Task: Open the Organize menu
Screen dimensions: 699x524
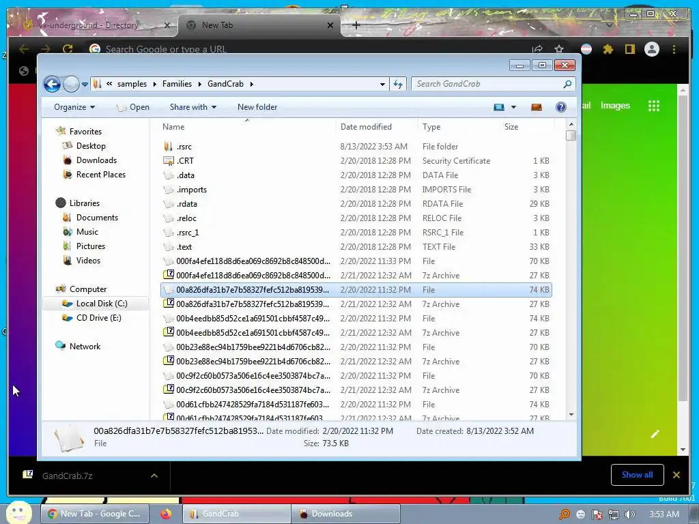Action: point(74,107)
